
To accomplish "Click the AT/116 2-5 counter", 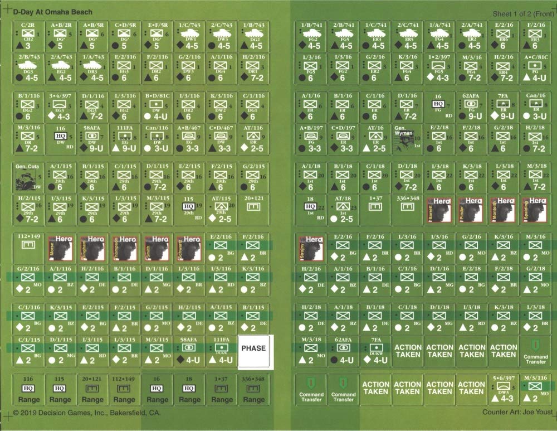I will click(x=253, y=139).
